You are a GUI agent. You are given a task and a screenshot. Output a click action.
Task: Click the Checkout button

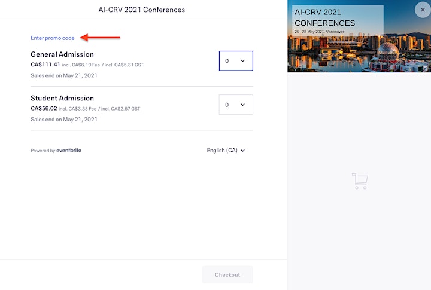point(227,274)
